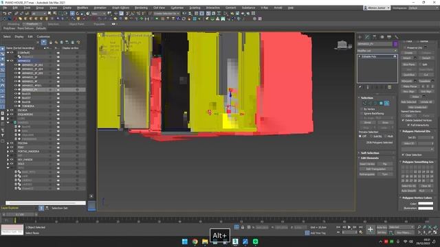440x247 pixels.
Task: Click the Redo arrow in the main toolbar
Action: point(10,14)
